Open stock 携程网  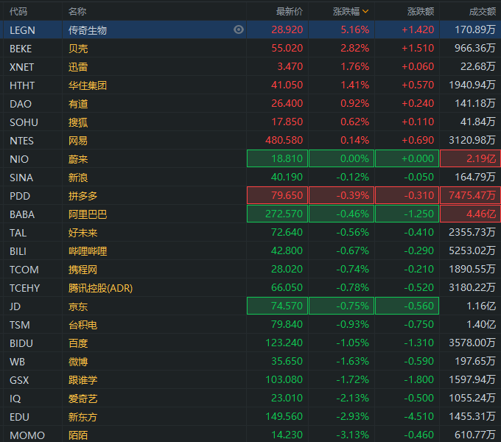point(83,270)
